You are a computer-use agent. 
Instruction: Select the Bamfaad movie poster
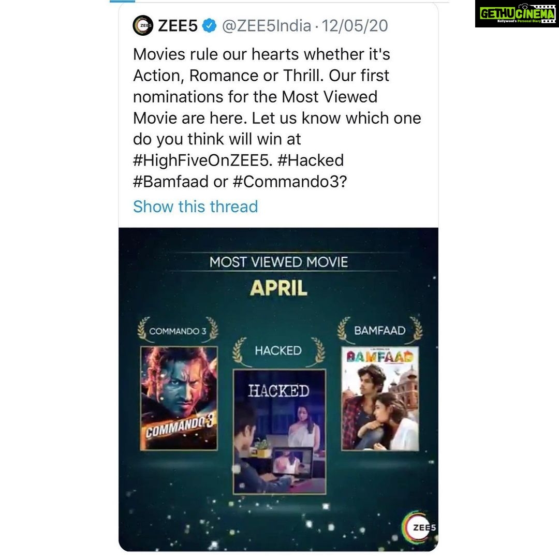pos(380,399)
